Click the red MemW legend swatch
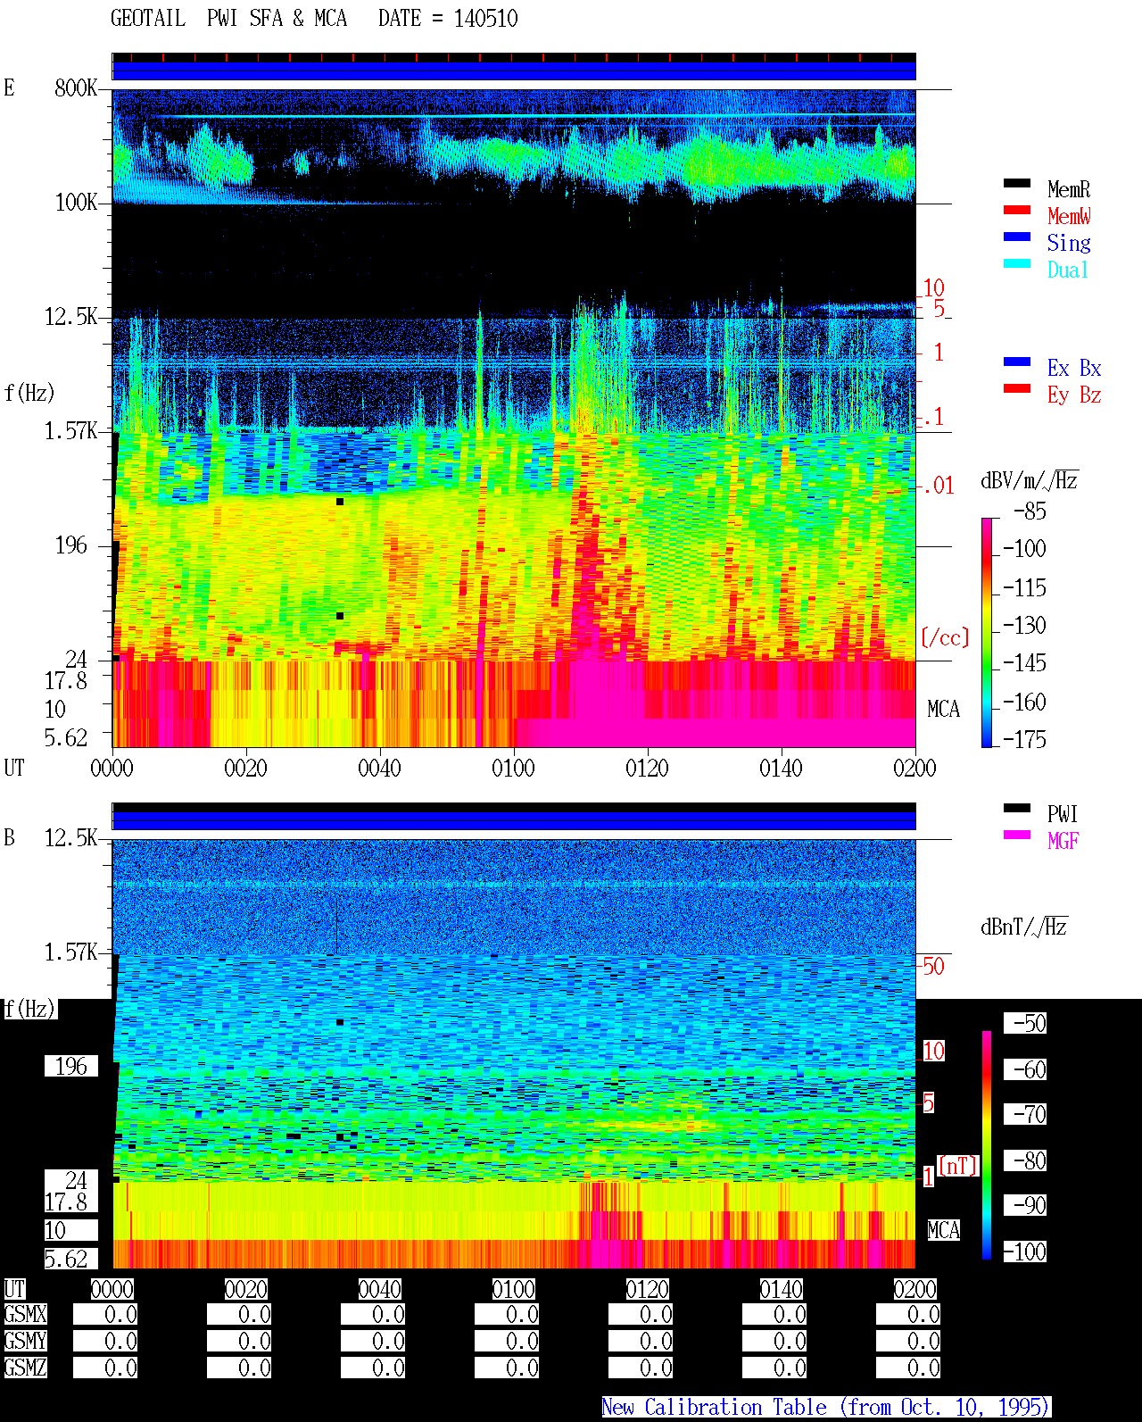The image size is (1142, 1422). pyautogui.click(x=1017, y=211)
